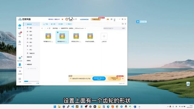Open 同步空间 sync space in sidebar

coord(20,59)
